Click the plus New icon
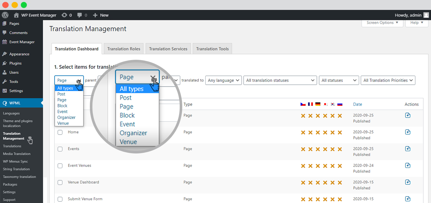This screenshot has height=203, width=431. tap(95, 15)
